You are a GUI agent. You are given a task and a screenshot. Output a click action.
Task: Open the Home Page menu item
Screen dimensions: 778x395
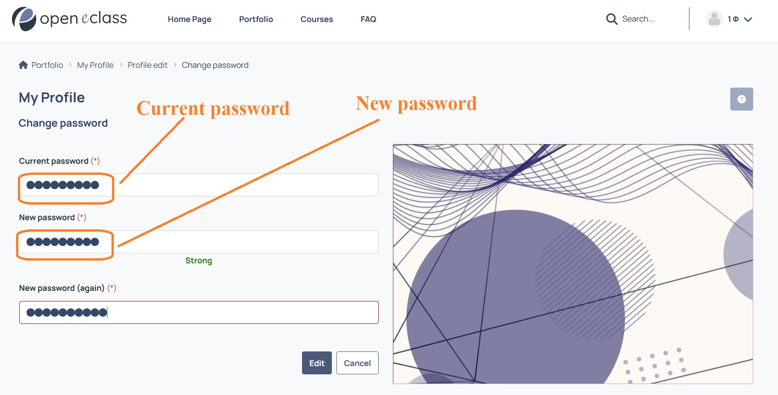(x=190, y=19)
